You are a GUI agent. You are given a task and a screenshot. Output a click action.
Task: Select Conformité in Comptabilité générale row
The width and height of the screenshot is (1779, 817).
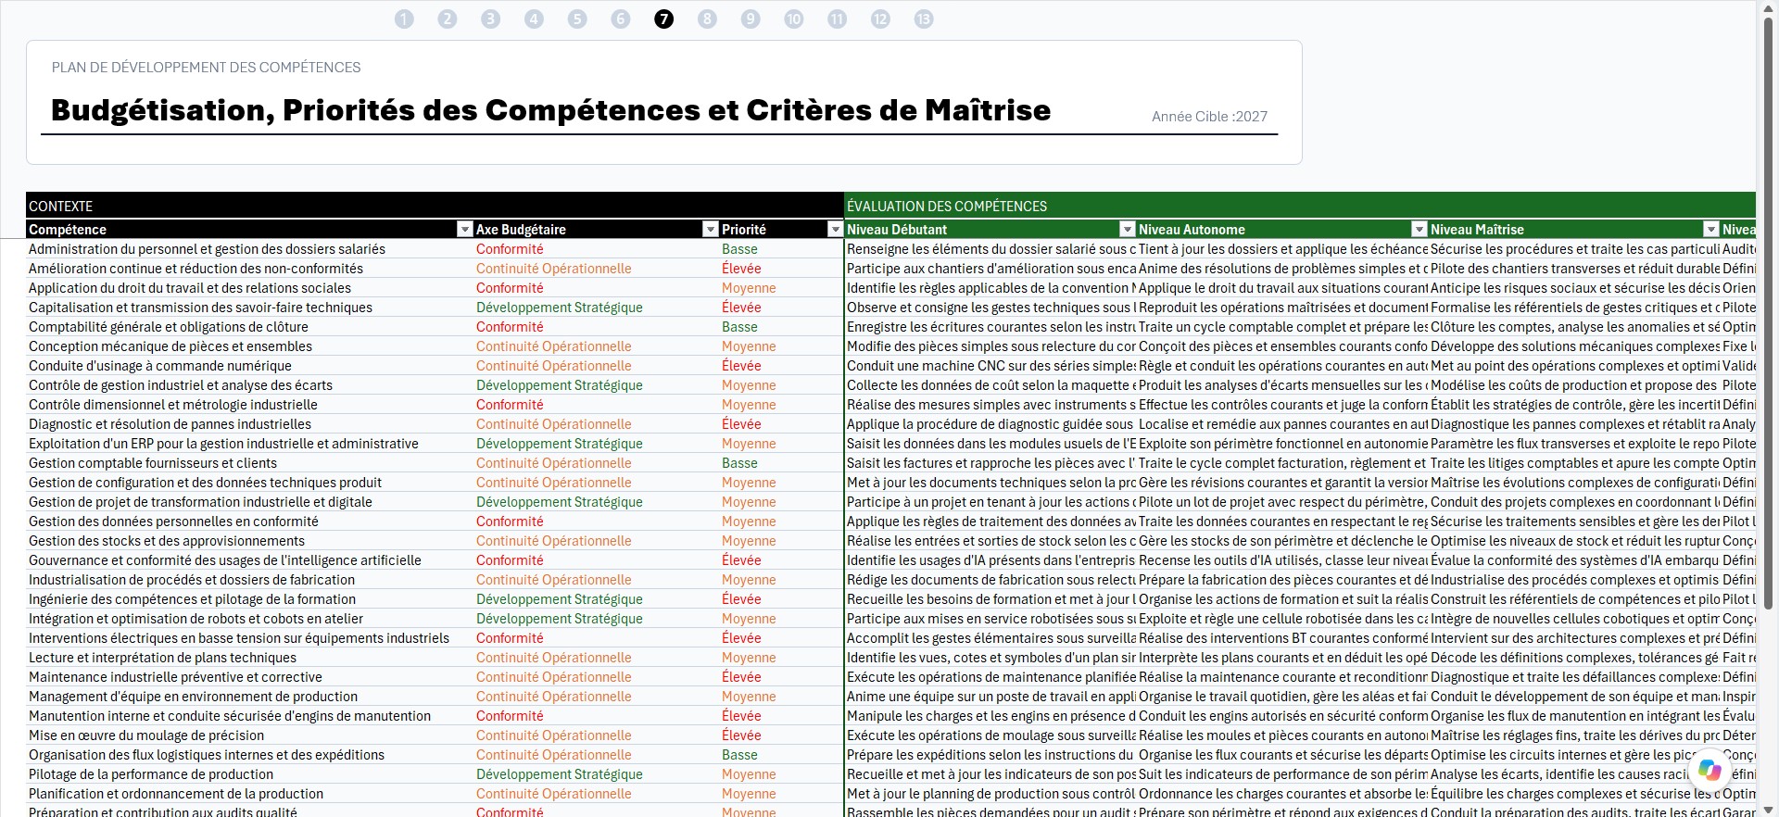[597, 326]
